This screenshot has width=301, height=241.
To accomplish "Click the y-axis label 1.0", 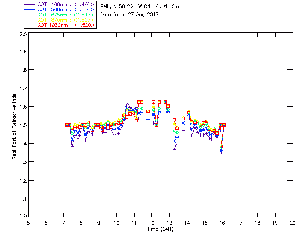I will click(23, 216).
